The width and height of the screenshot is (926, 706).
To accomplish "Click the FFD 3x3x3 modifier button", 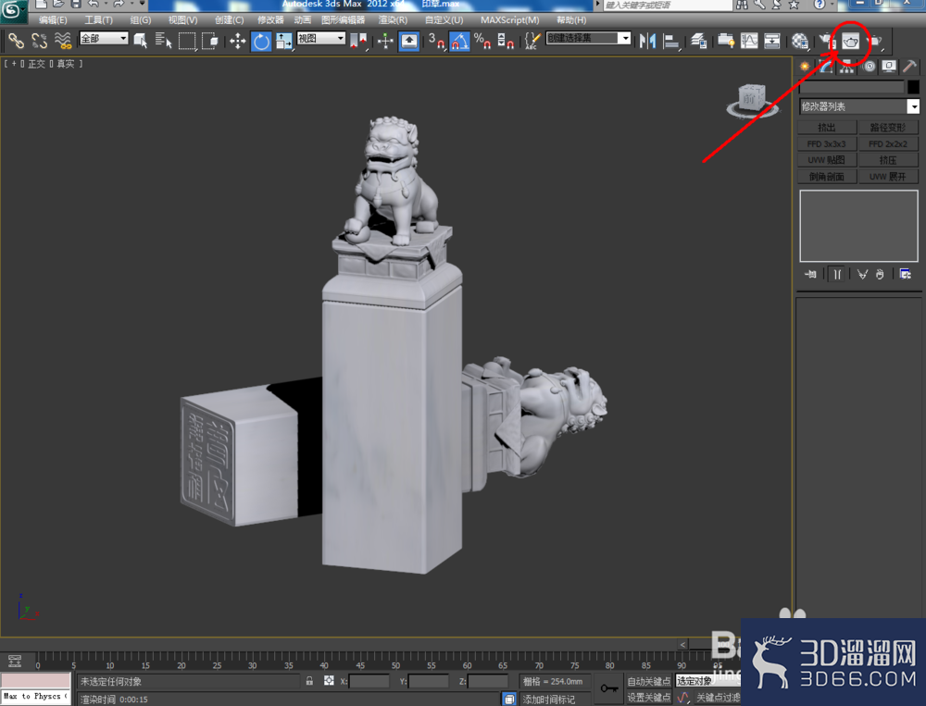I will tap(827, 143).
